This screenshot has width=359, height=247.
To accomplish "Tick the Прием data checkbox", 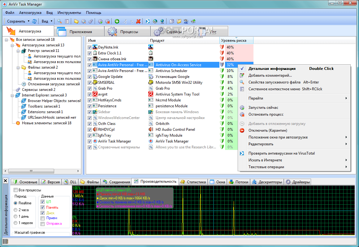I will [42, 218].
